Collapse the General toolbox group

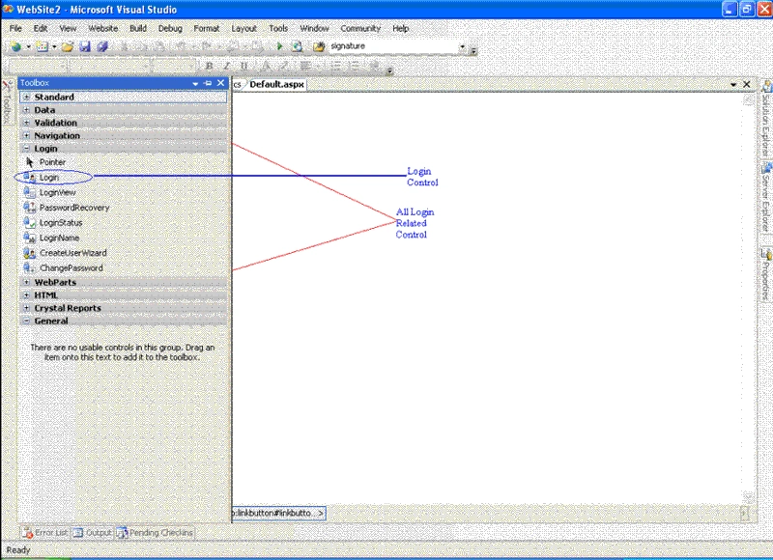(27, 322)
